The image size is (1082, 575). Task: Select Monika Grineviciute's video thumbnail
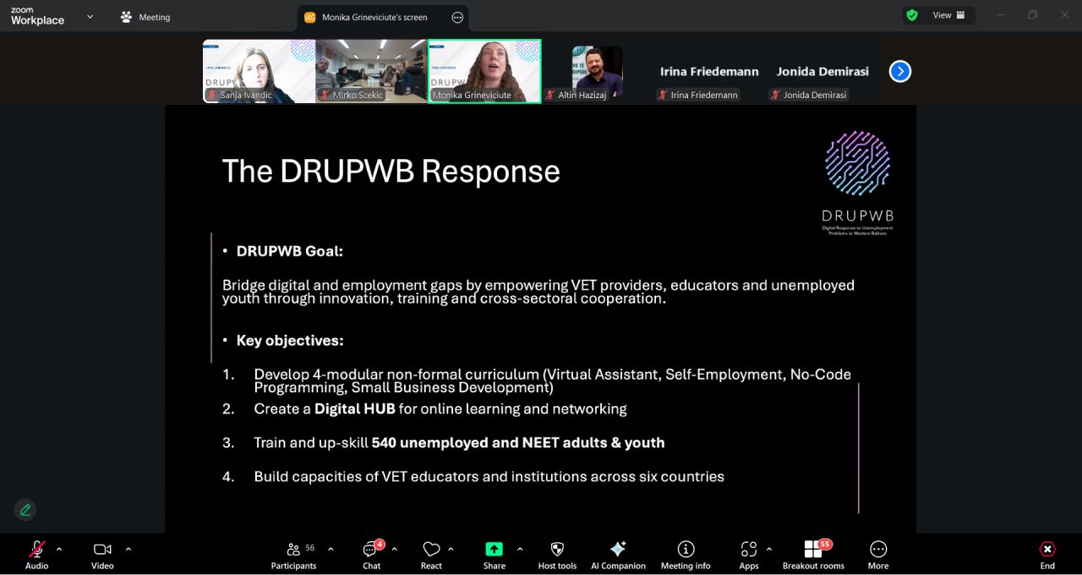pos(484,71)
